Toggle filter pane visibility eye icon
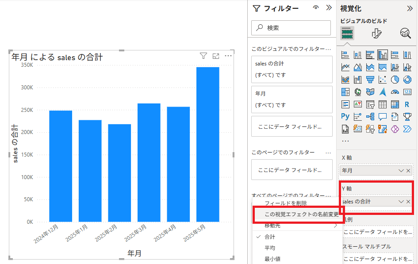The height and width of the screenshot is (264, 418). coord(316,8)
